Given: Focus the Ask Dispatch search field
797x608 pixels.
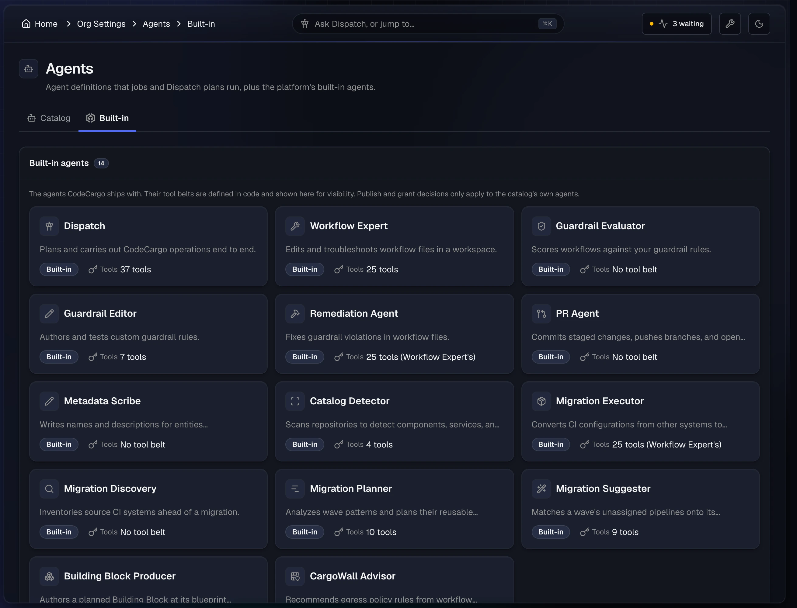Looking at the screenshot, I should point(428,24).
